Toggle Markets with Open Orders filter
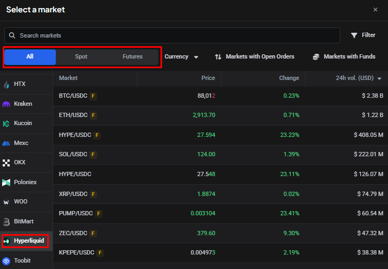 (x=254, y=57)
